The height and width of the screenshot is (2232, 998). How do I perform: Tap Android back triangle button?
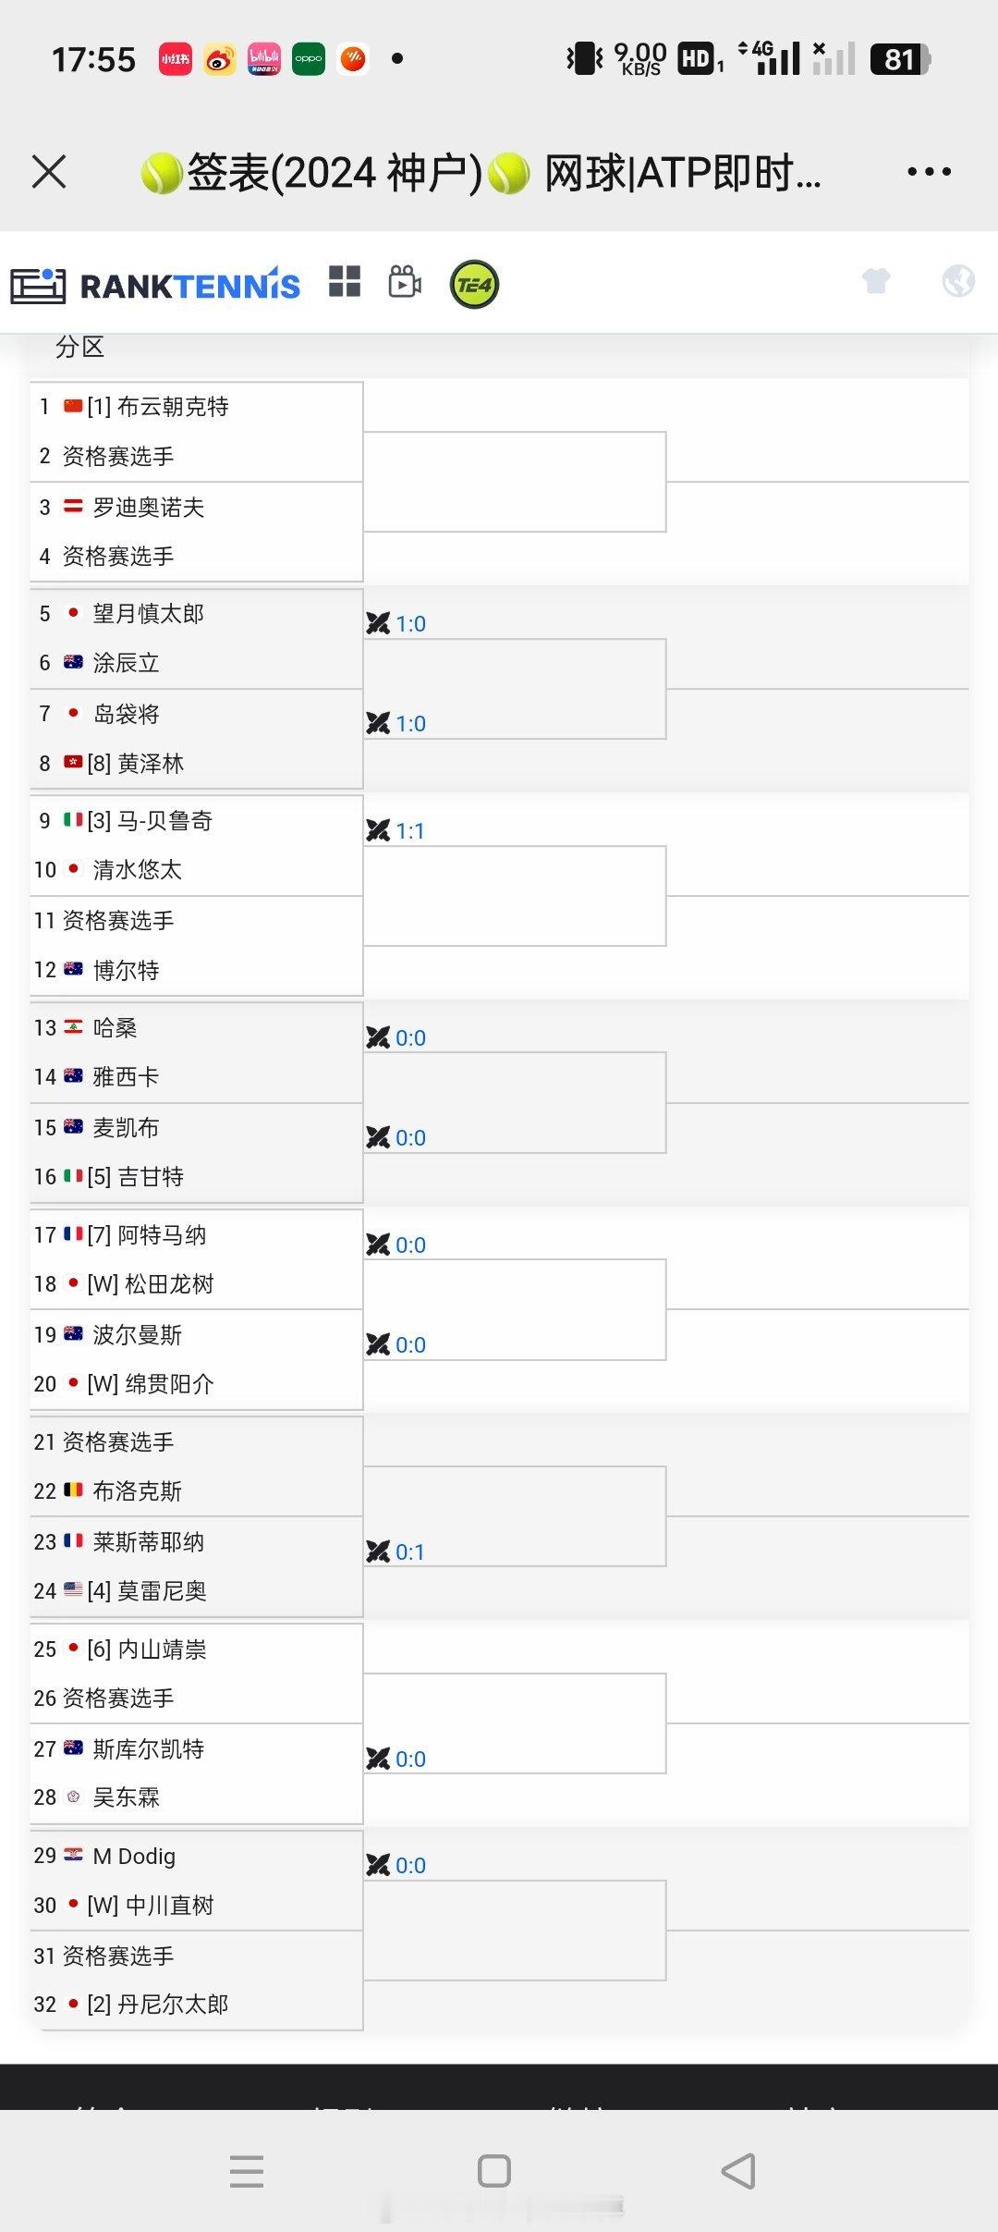coord(739,2171)
